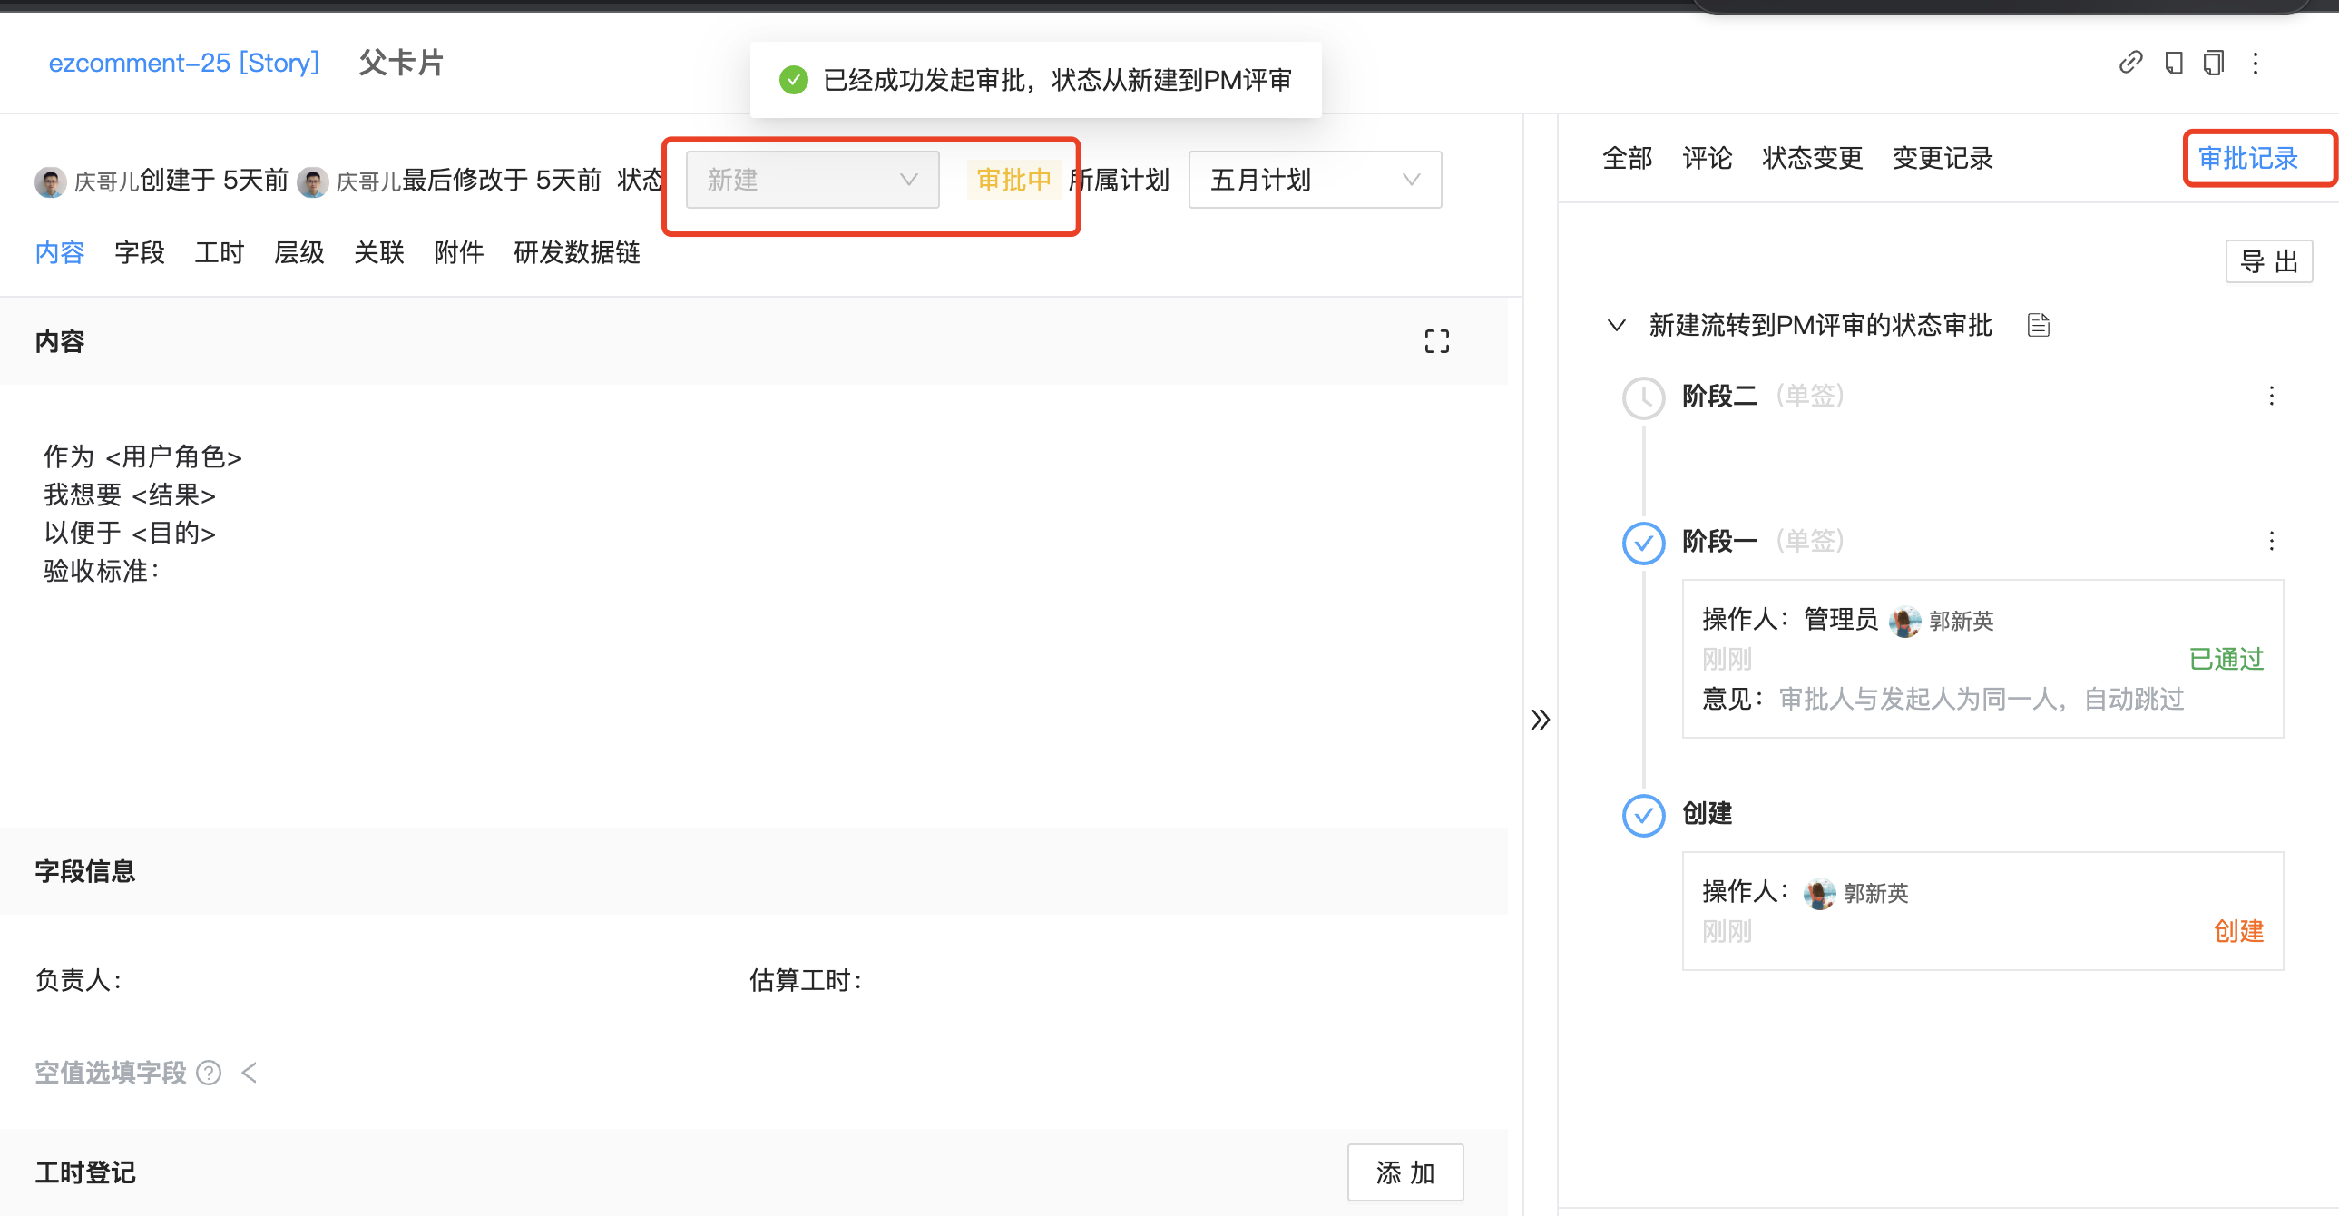The height and width of the screenshot is (1216, 2339).
Task: Collapse 新建流转到PM评审 approval group
Action: 1616,324
